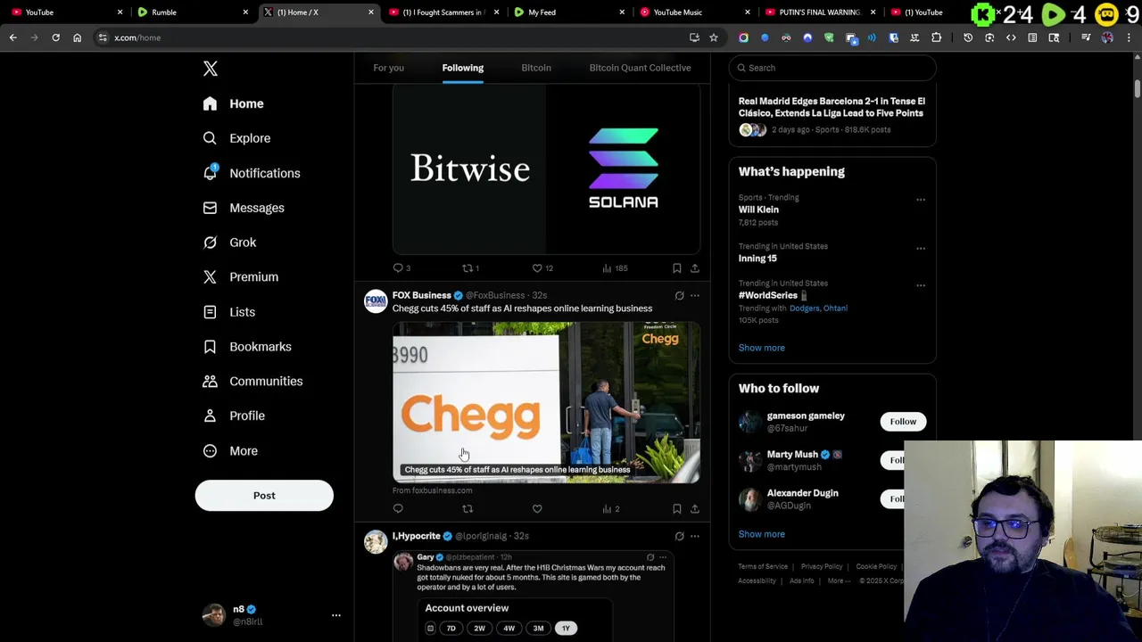Screen dimensions: 1142x642
Task: Select 1Y range in Account overview
Action: click(566, 629)
